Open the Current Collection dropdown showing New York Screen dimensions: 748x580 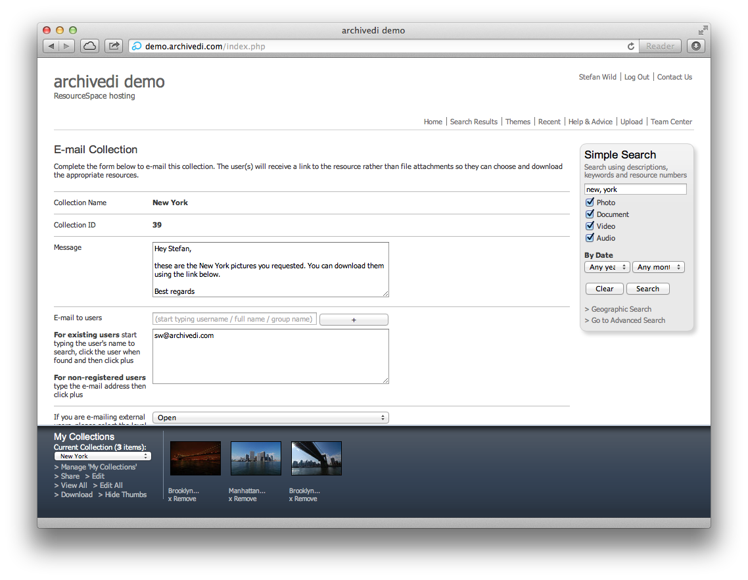click(x=103, y=456)
